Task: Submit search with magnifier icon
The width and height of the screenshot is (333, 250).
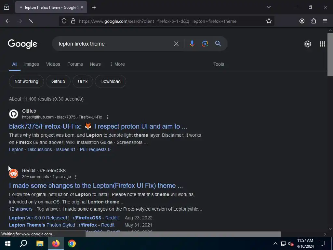Action: pyautogui.click(x=218, y=44)
